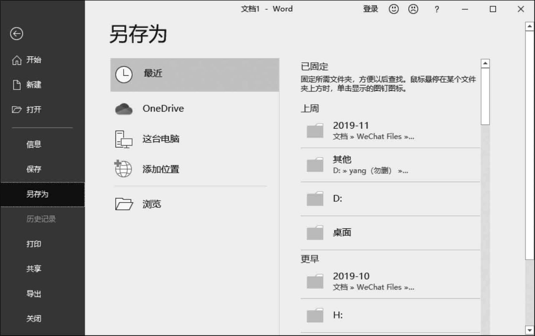Choose 打印 in the sidebar

coord(34,244)
